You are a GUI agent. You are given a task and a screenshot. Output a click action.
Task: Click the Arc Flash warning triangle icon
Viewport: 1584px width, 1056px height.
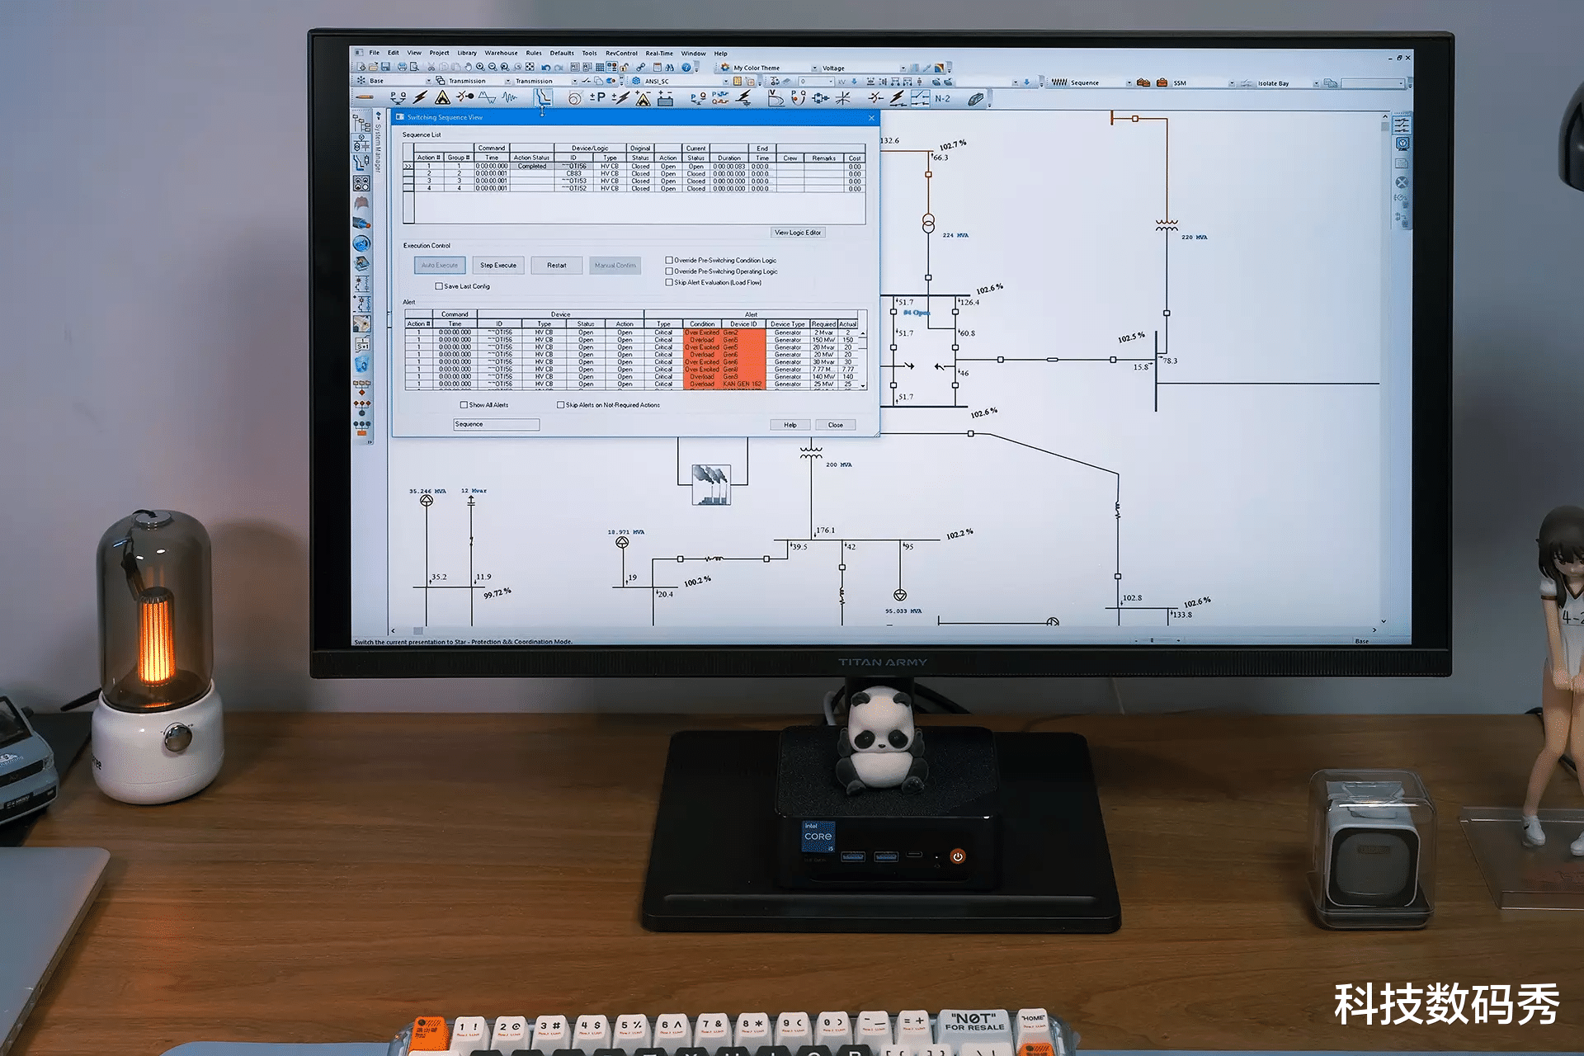[442, 97]
